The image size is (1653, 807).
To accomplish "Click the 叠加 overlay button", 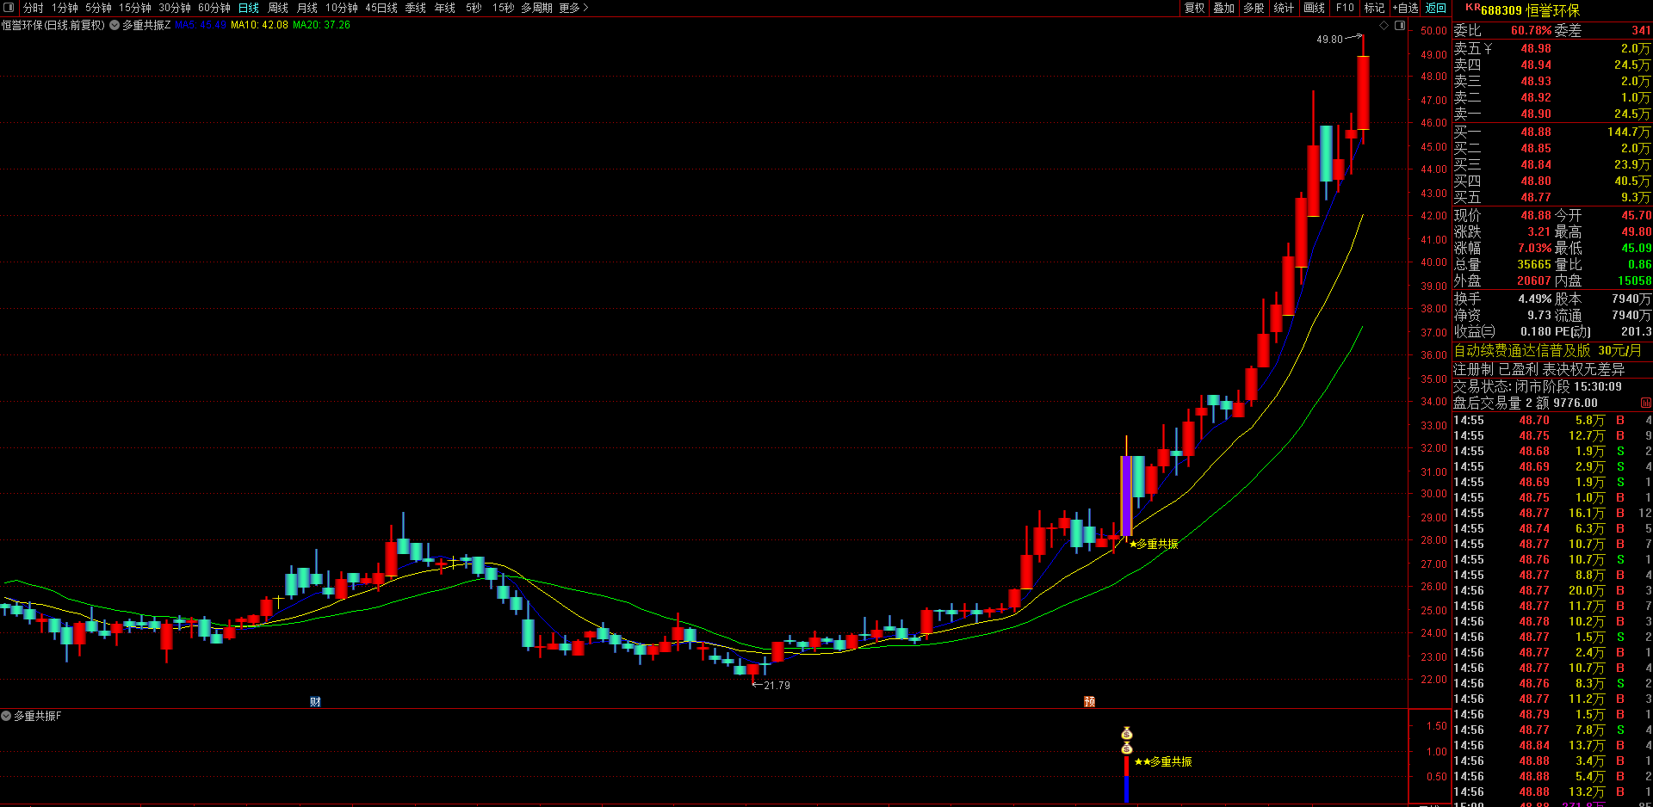I will (1223, 8).
